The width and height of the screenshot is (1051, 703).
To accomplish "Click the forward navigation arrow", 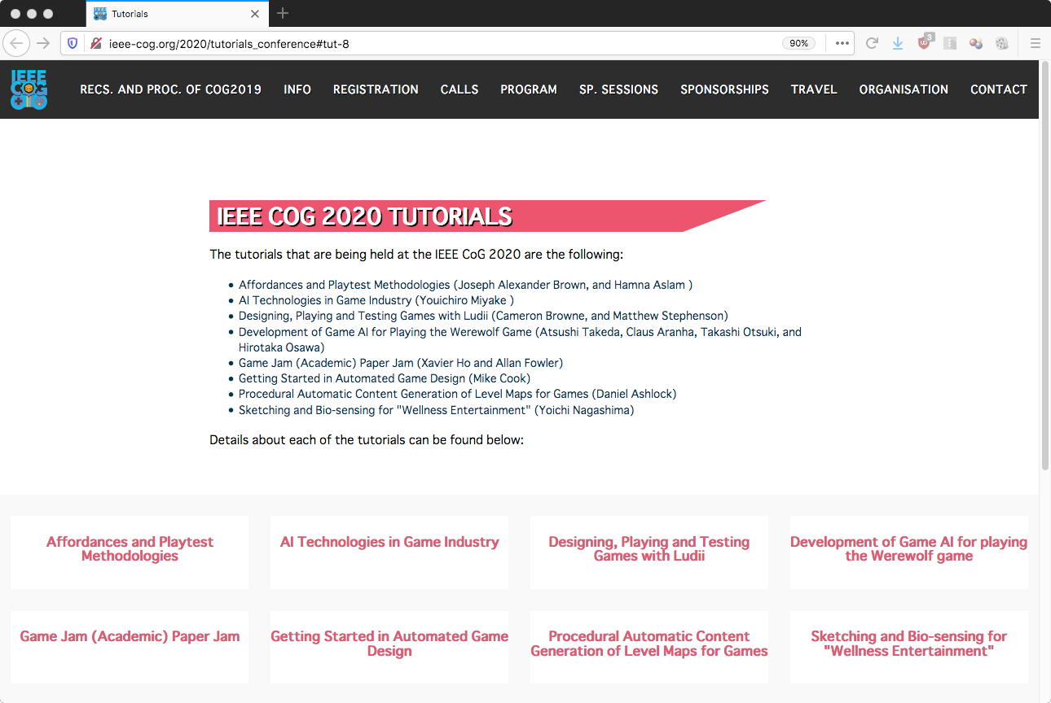I will (x=44, y=43).
